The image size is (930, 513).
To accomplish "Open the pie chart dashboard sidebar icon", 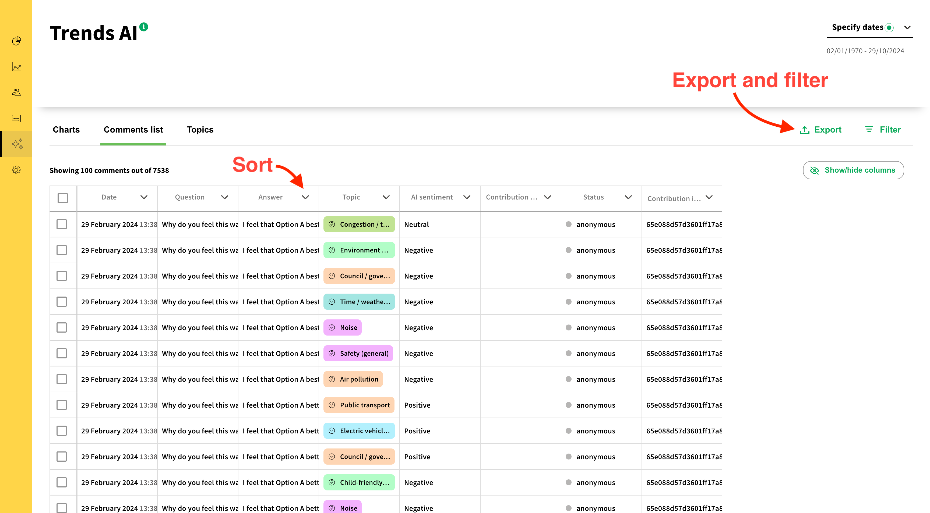I will [16, 41].
